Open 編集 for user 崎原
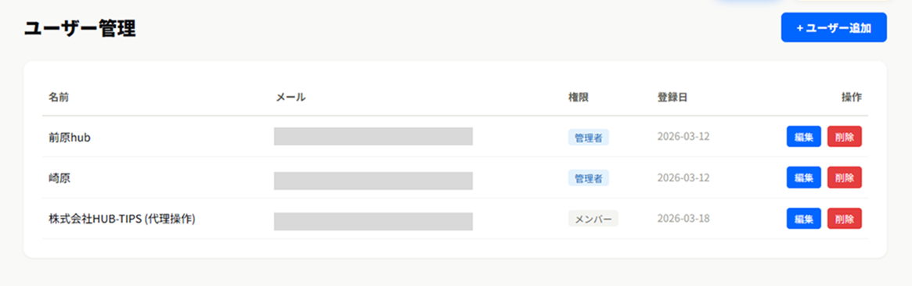The image size is (912, 286). [804, 177]
